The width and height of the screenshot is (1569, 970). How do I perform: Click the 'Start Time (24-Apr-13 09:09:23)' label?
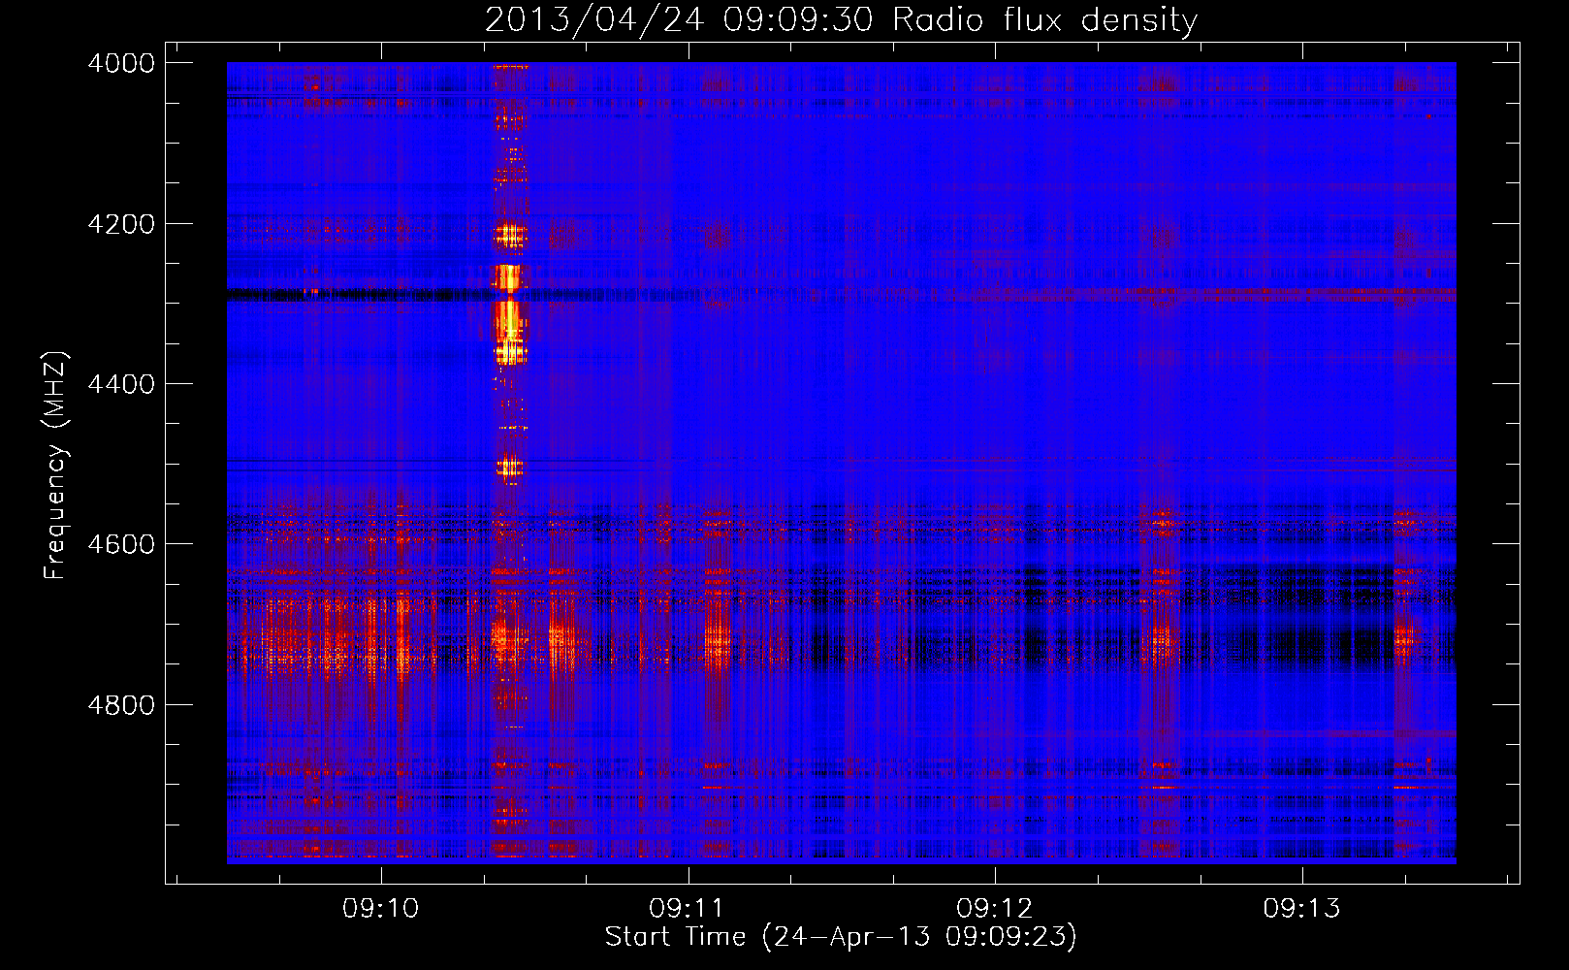point(841,937)
